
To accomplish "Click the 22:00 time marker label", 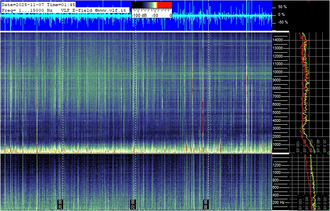I will (133, 204).
